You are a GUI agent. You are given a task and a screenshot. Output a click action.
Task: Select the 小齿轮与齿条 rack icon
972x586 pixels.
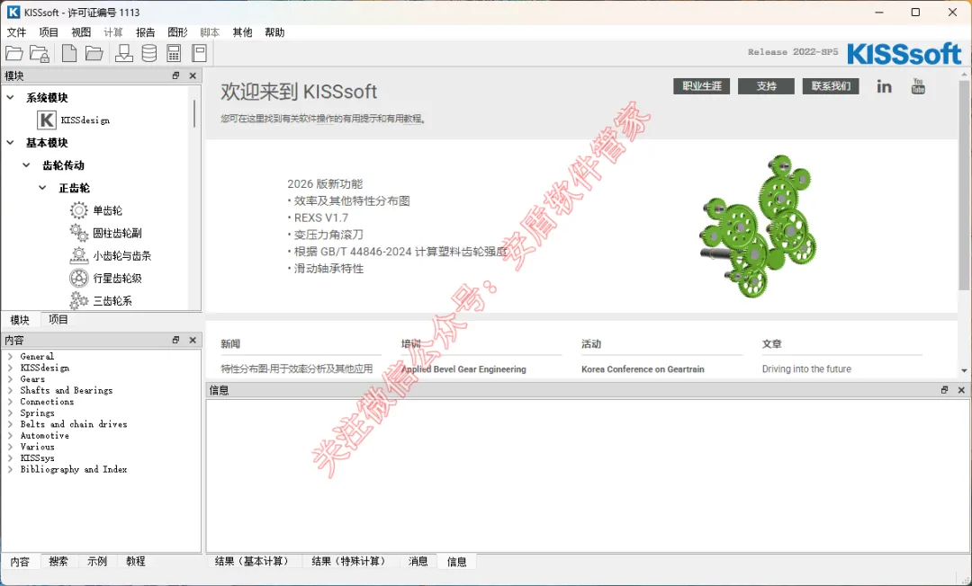coord(78,255)
